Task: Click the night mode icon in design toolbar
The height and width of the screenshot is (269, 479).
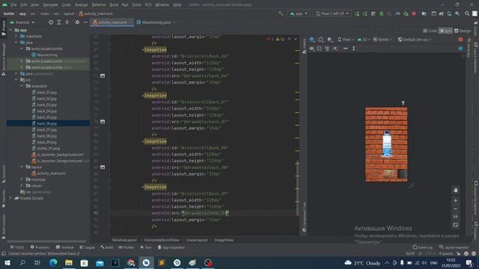Action: point(329,40)
